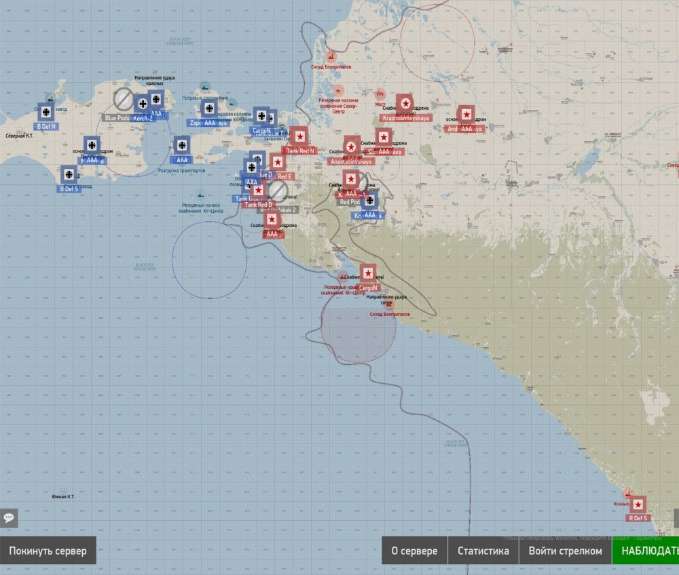Viewport: 679px width, 575px height.
Task: Click the Red Podskok 2 gray label
Action: [x=278, y=210]
